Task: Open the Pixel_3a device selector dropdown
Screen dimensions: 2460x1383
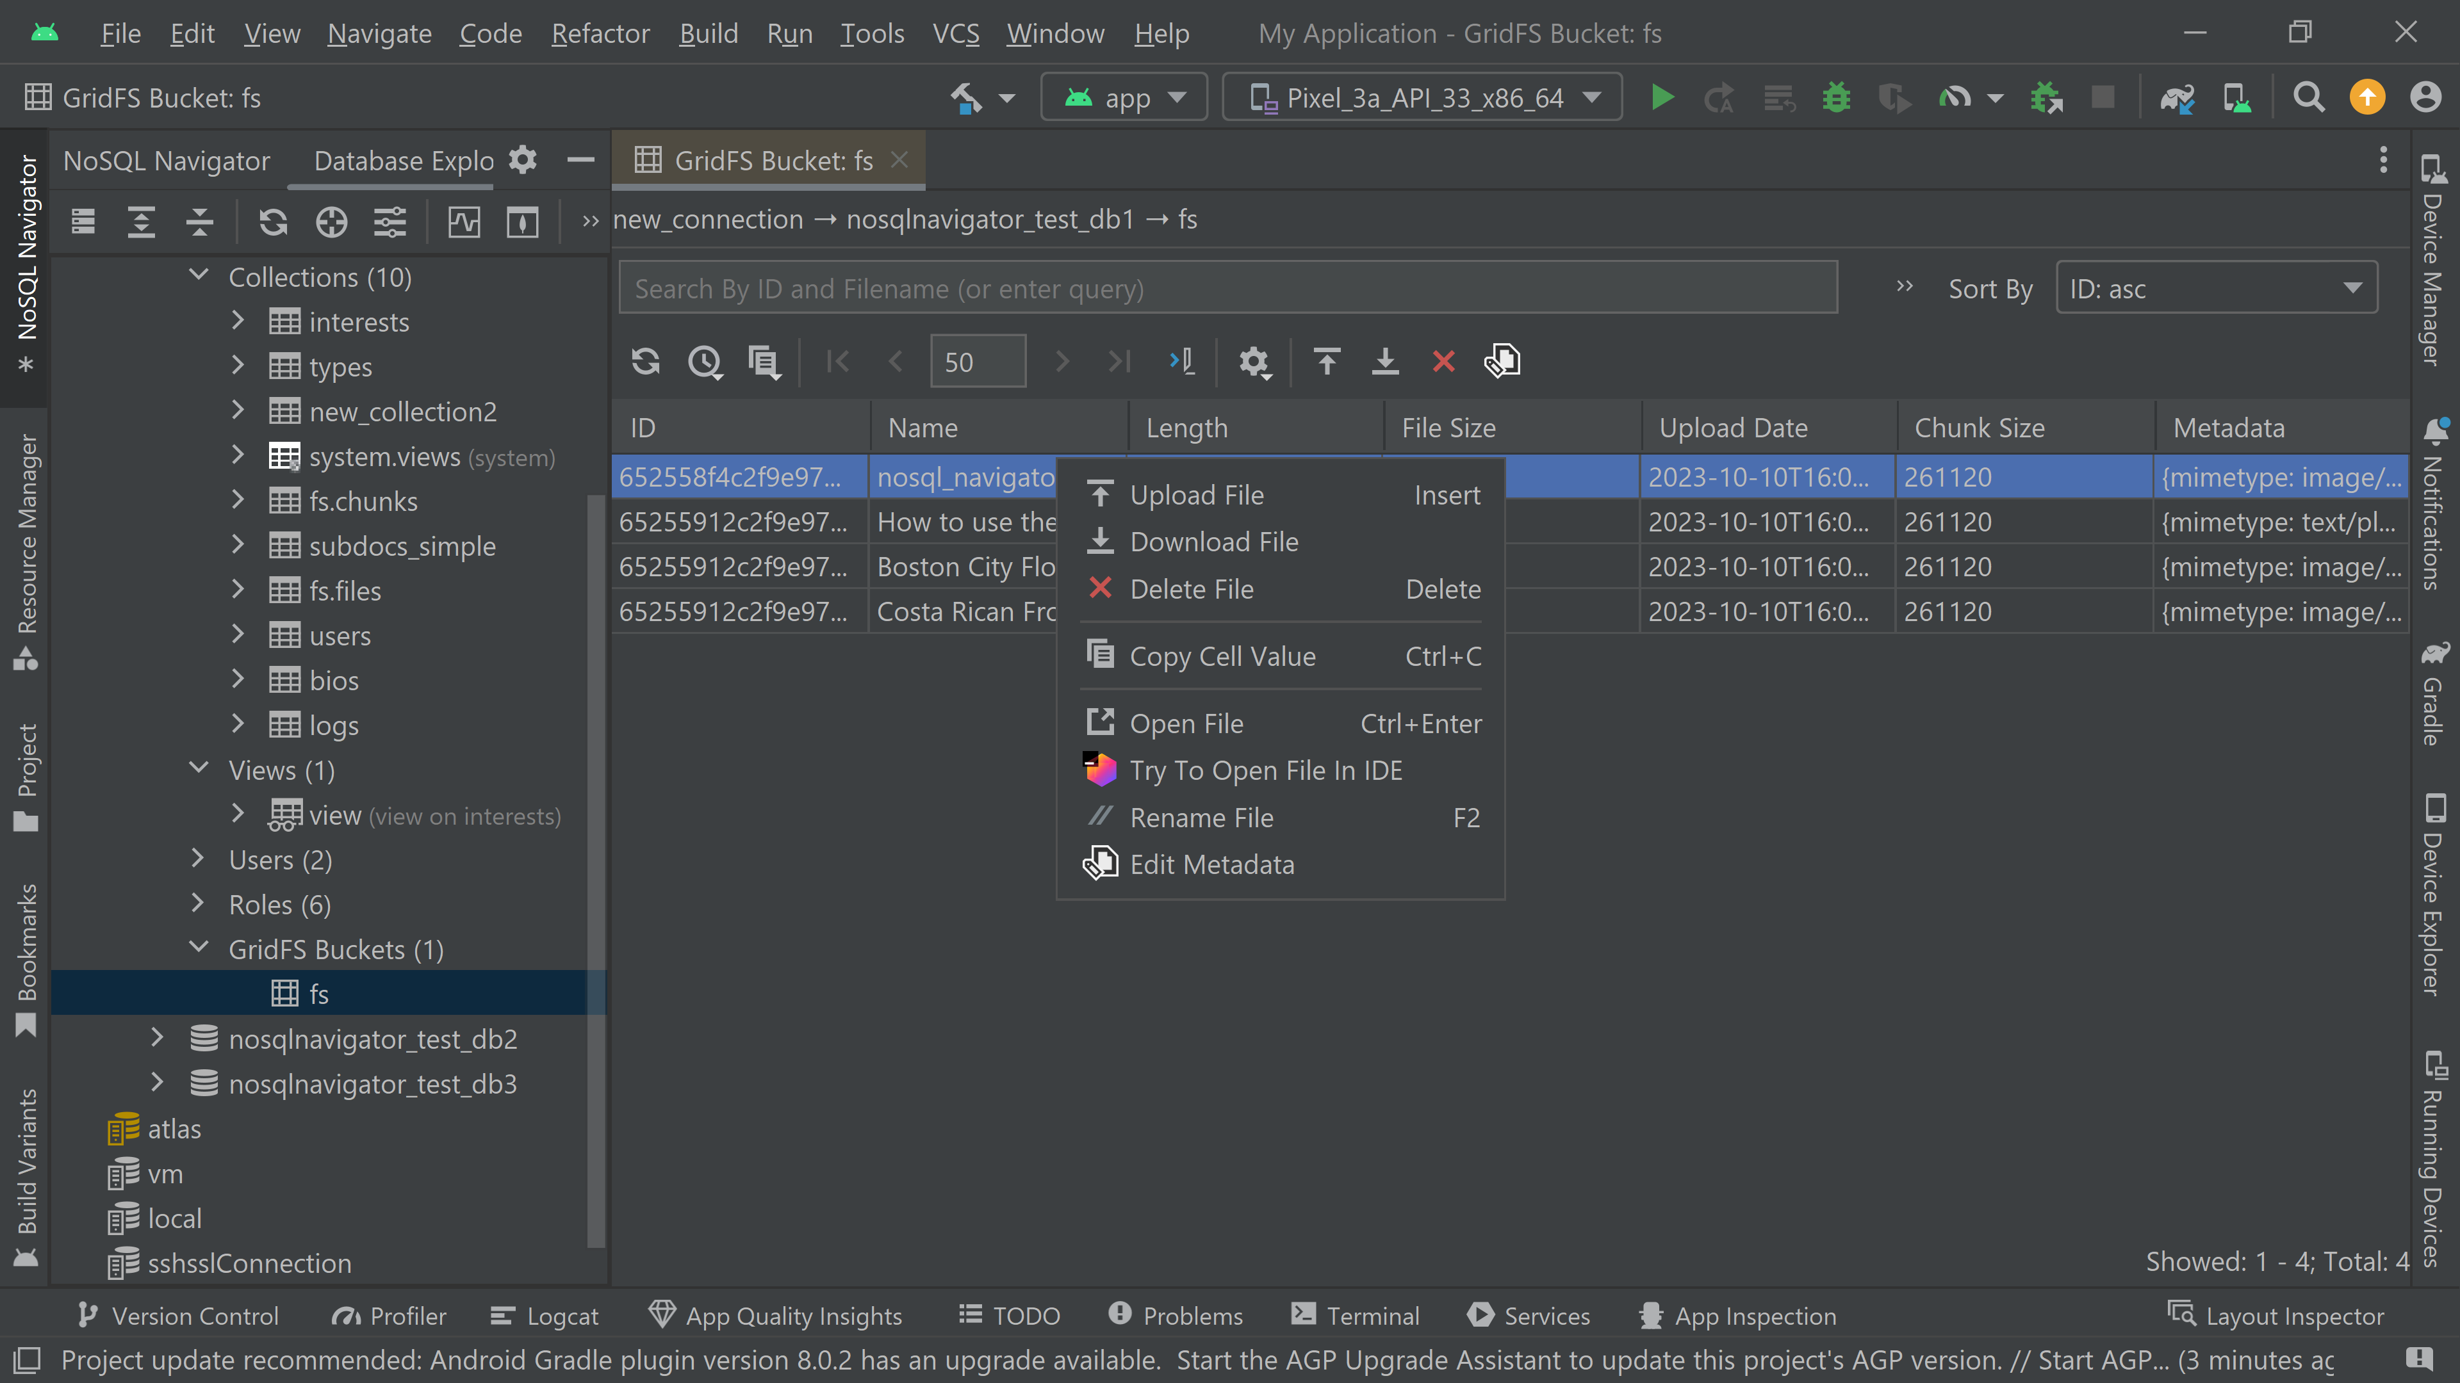Action: (1423, 97)
